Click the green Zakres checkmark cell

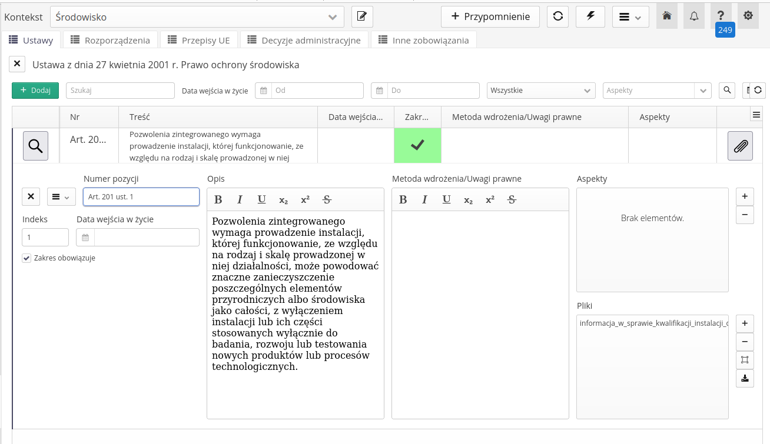coord(417,145)
